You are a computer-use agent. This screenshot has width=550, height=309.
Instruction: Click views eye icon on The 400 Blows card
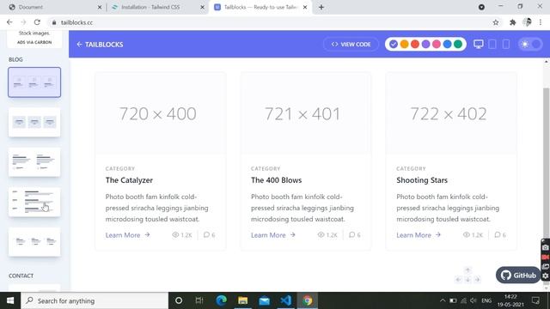[321, 234]
